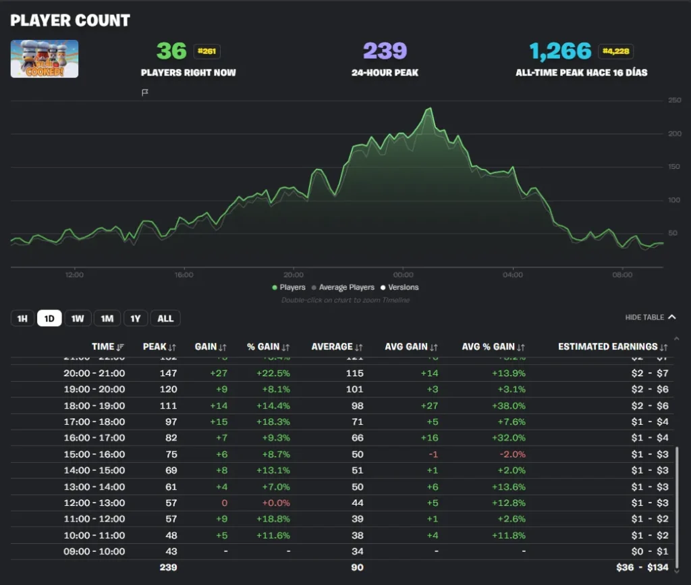The height and width of the screenshot is (585, 691).
Task: Sort by PEAK column arrows
Action: (x=172, y=347)
